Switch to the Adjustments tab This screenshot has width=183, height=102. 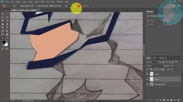[x=163, y=58]
